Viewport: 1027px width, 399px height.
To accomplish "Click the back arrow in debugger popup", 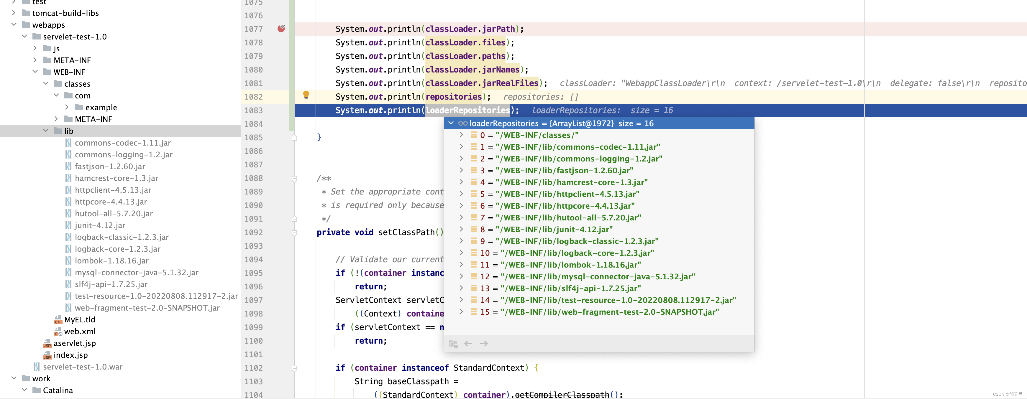I will pos(468,343).
